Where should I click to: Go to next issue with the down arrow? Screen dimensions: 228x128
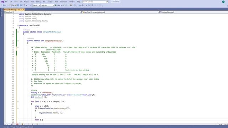[32, 124]
